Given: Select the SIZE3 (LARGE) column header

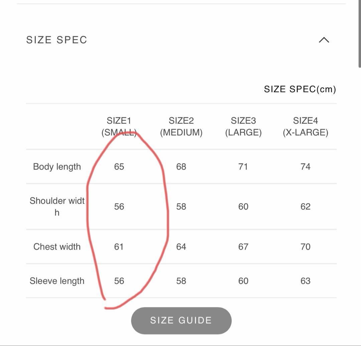Looking at the screenshot, I should pyautogui.click(x=243, y=126).
